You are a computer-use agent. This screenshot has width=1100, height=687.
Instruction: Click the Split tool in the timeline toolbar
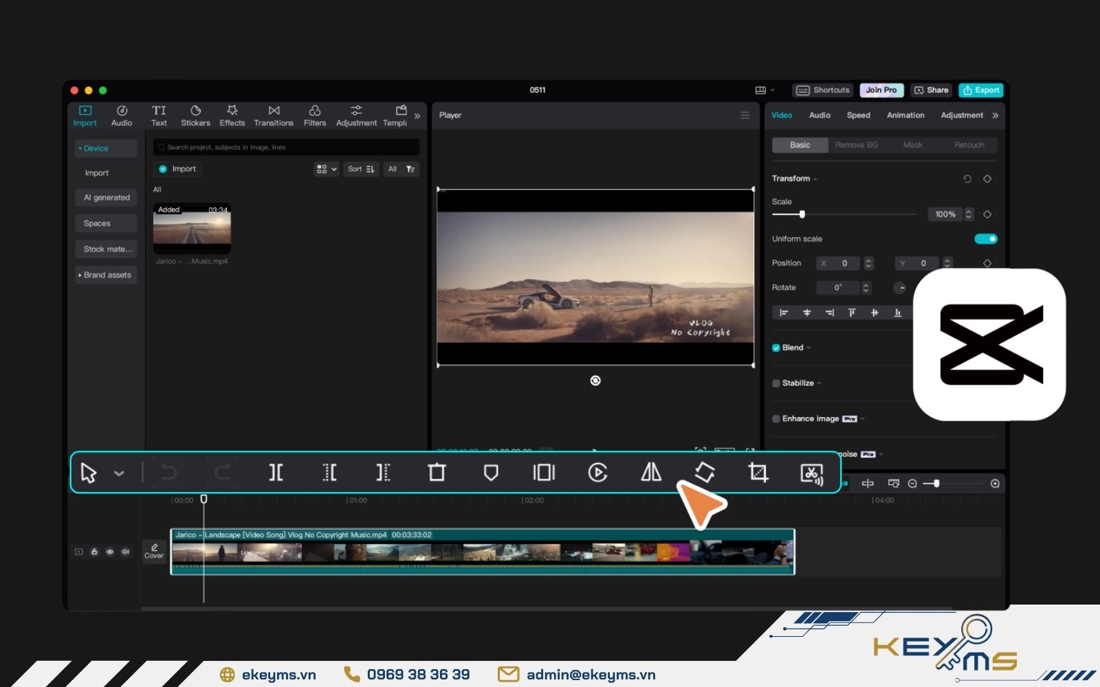tap(276, 473)
